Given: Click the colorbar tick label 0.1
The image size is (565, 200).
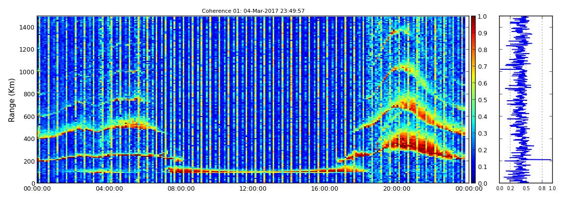Looking at the screenshot, I should (482, 167).
